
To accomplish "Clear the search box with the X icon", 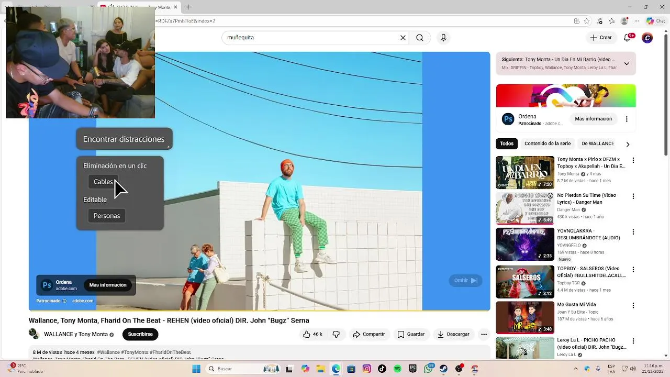I will click(x=403, y=38).
